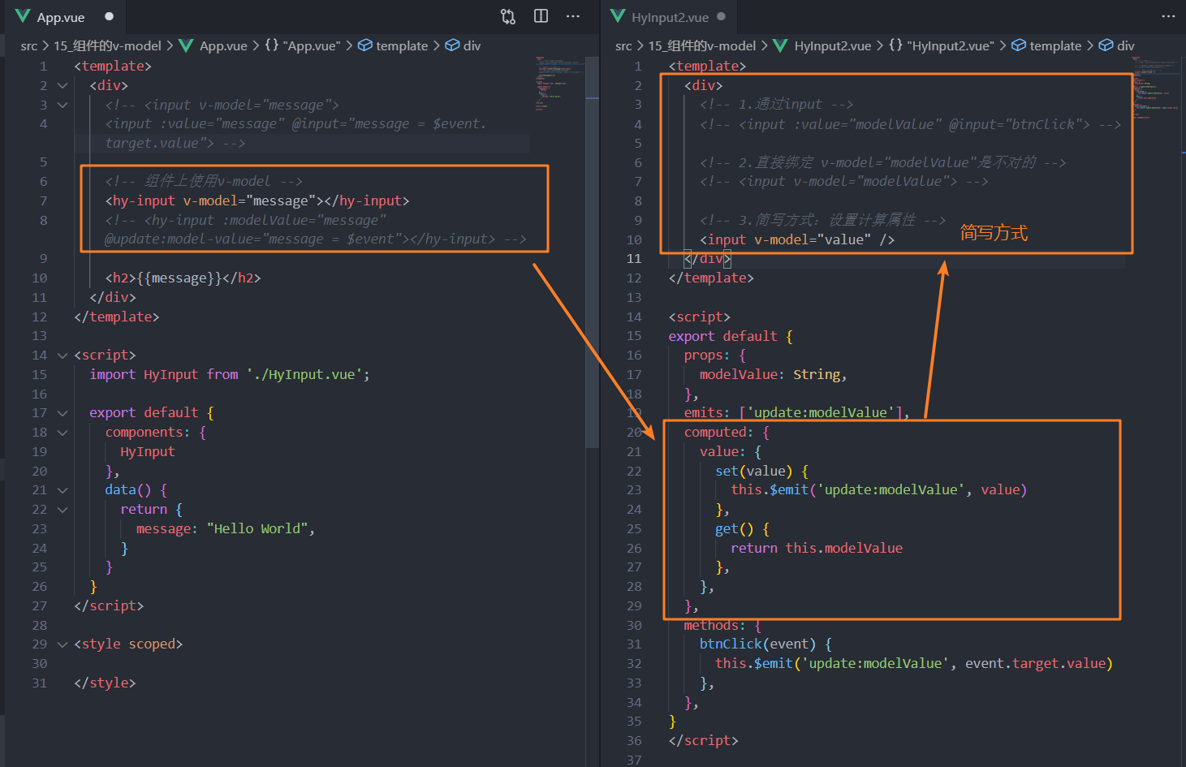
Task: Collapse the div block on line 2
Action: coord(62,84)
